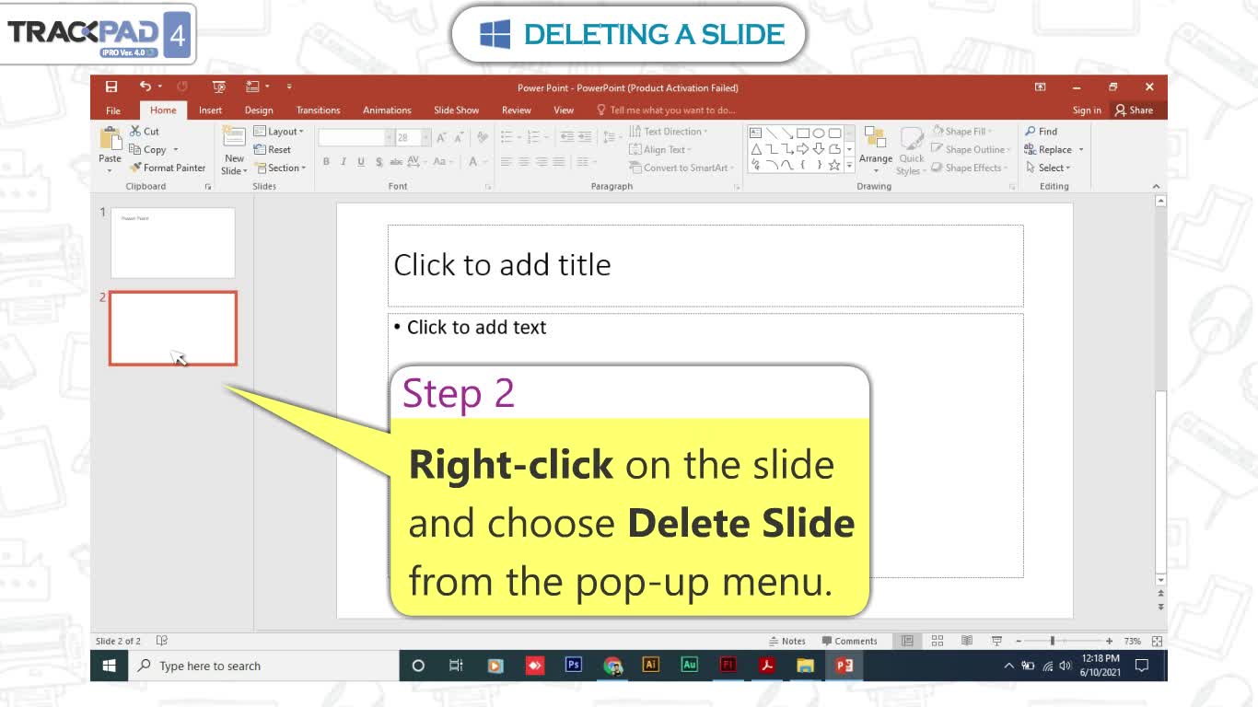Viewport: 1258px width, 707px height.
Task: Click the Paste clipboard icon
Action: tap(110, 138)
